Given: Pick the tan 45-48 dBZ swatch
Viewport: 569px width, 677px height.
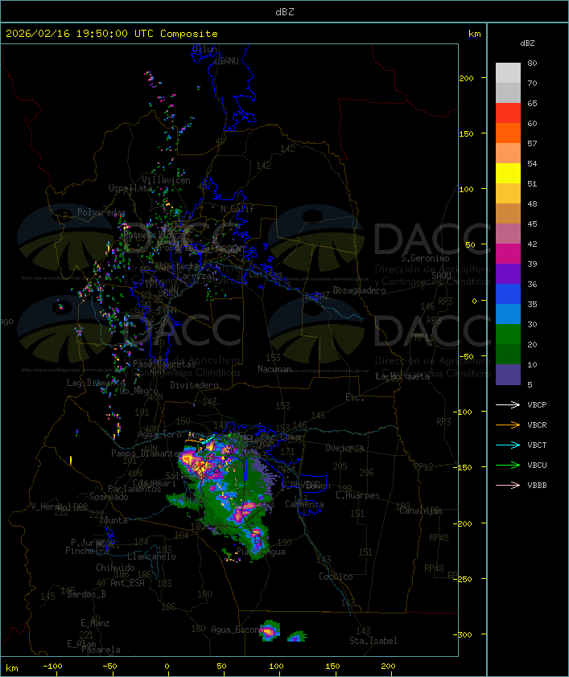Looking at the screenshot, I should pyautogui.click(x=508, y=214).
